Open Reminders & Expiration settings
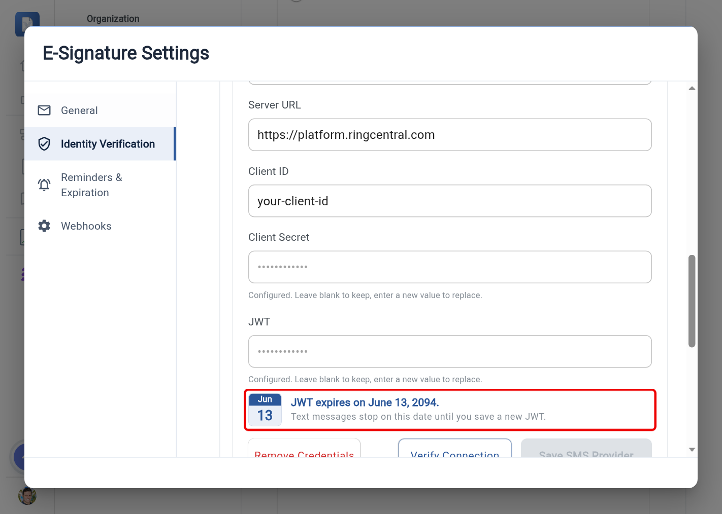This screenshot has width=722, height=514. (100, 185)
